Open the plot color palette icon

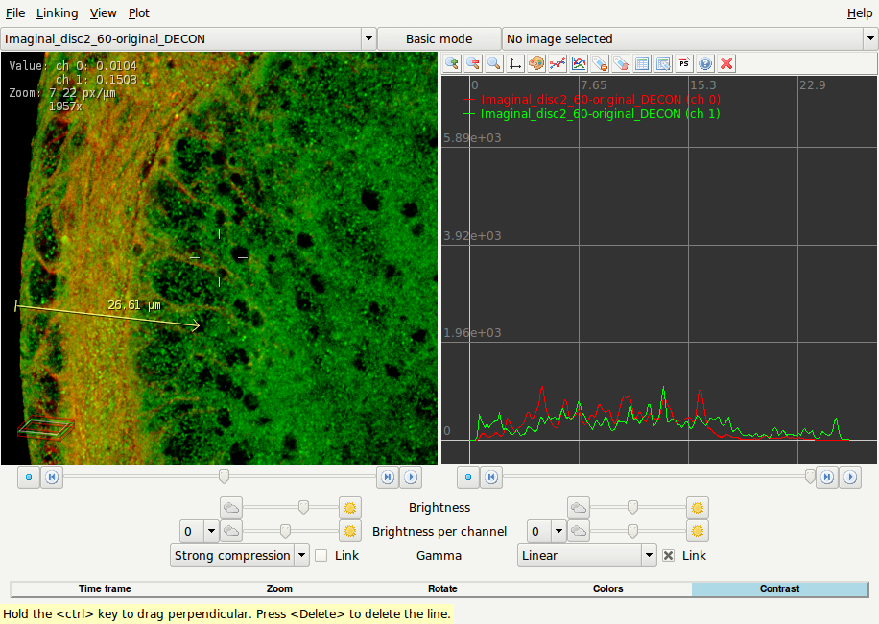coord(536,63)
